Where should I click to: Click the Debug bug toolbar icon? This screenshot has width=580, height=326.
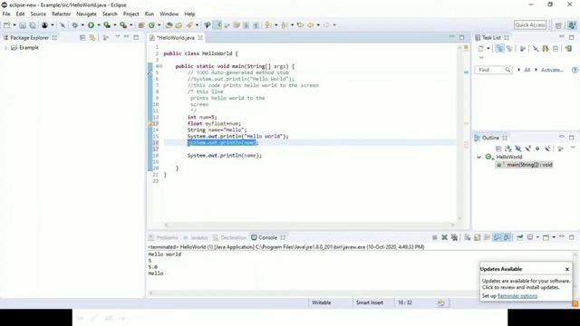[74, 25]
